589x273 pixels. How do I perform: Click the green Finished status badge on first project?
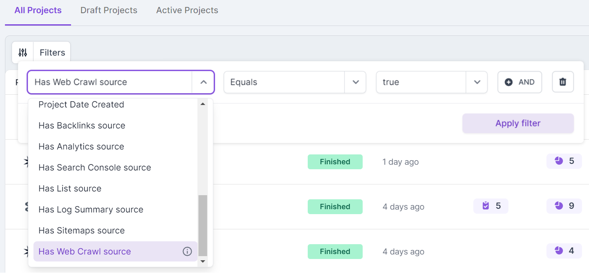(335, 161)
